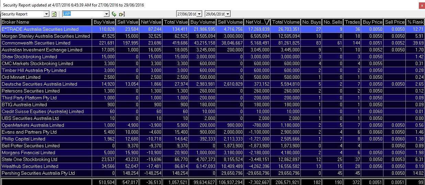
Task: Select Ord Minnett Limited broker
Action: (x=21, y=77)
